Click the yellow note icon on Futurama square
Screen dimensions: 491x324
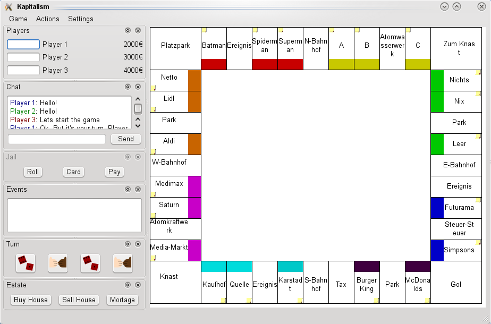pyautogui.click(x=478, y=200)
